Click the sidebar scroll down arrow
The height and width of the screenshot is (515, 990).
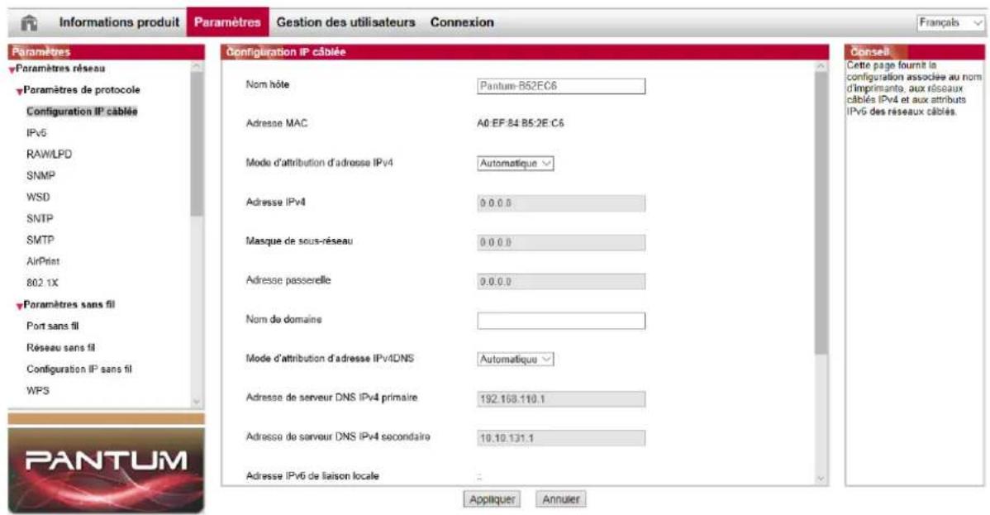tap(197, 401)
